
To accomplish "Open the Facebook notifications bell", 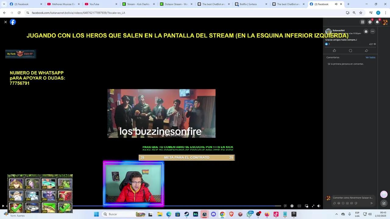I will point(377,22).
